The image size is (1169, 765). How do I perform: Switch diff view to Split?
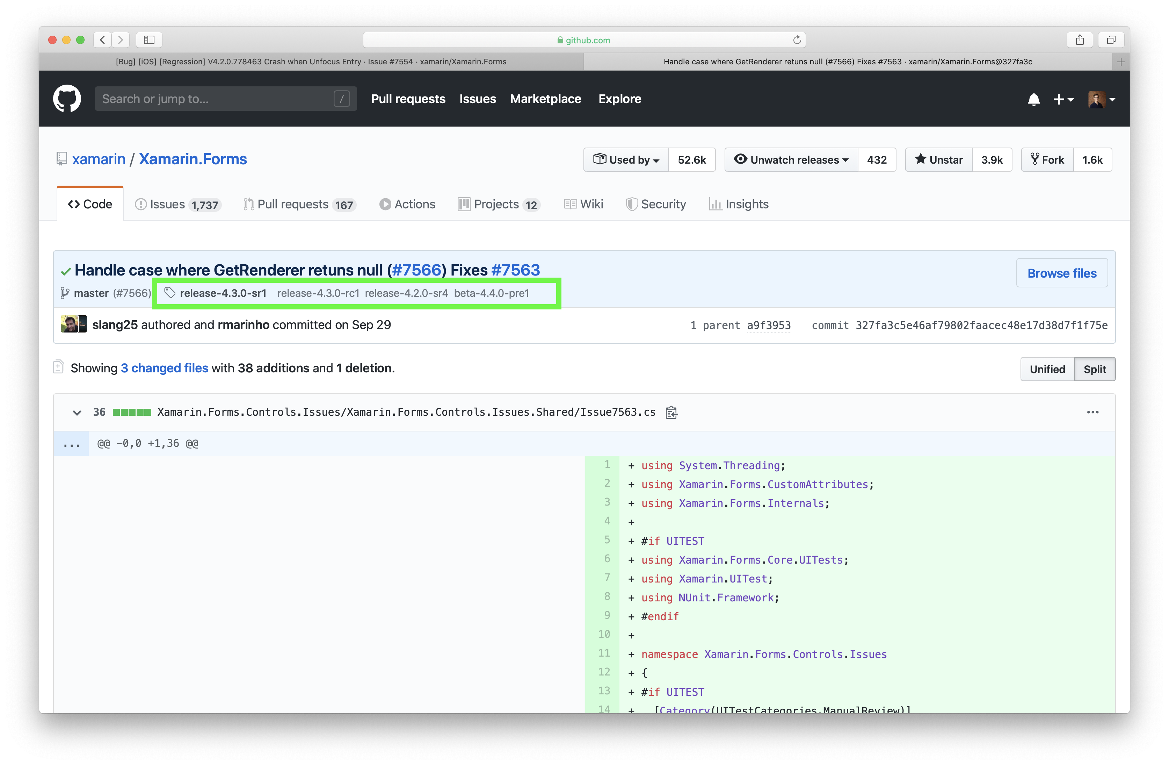coord(1094,369)
